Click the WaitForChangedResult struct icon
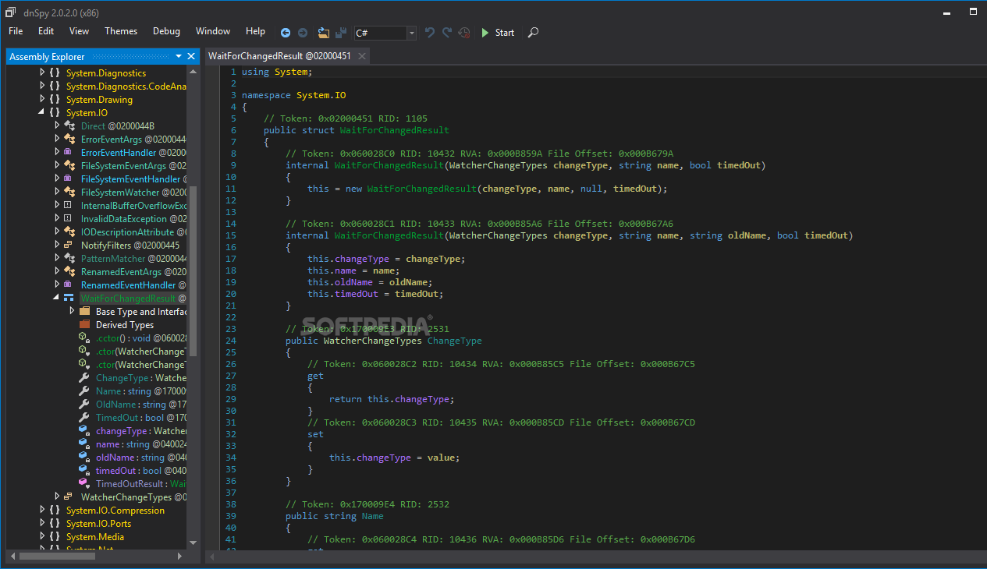This screenshot has height=569, width=987. 69,299
